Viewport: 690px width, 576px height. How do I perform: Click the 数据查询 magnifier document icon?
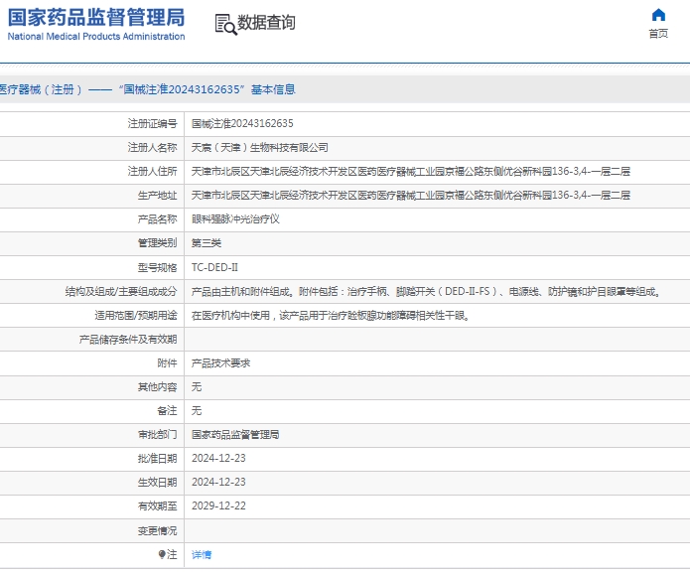pos(225,25)
